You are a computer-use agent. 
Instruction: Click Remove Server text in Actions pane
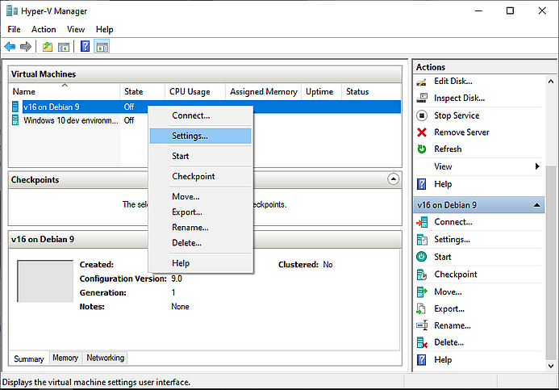(461, 132)
